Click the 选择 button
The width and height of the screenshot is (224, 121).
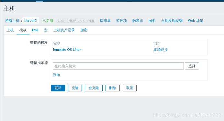(x=192, y=66)
